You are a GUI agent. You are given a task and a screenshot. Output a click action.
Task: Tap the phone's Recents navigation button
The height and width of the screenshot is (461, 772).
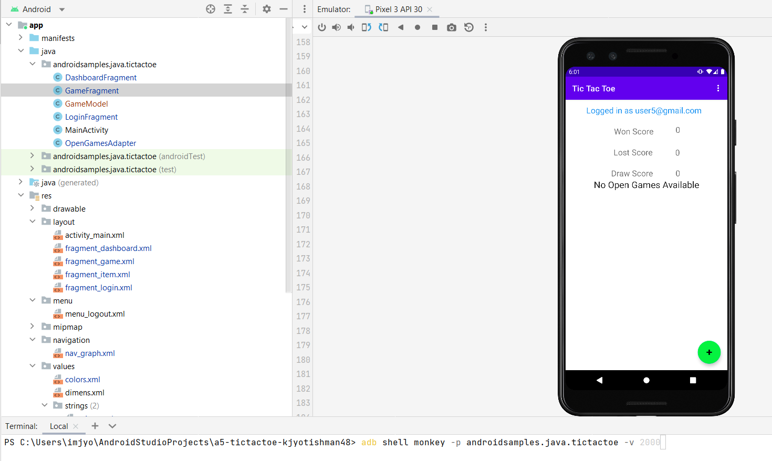coord(693,380)
